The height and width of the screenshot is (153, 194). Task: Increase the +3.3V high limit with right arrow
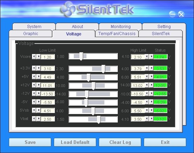click(x=151, y=68)
